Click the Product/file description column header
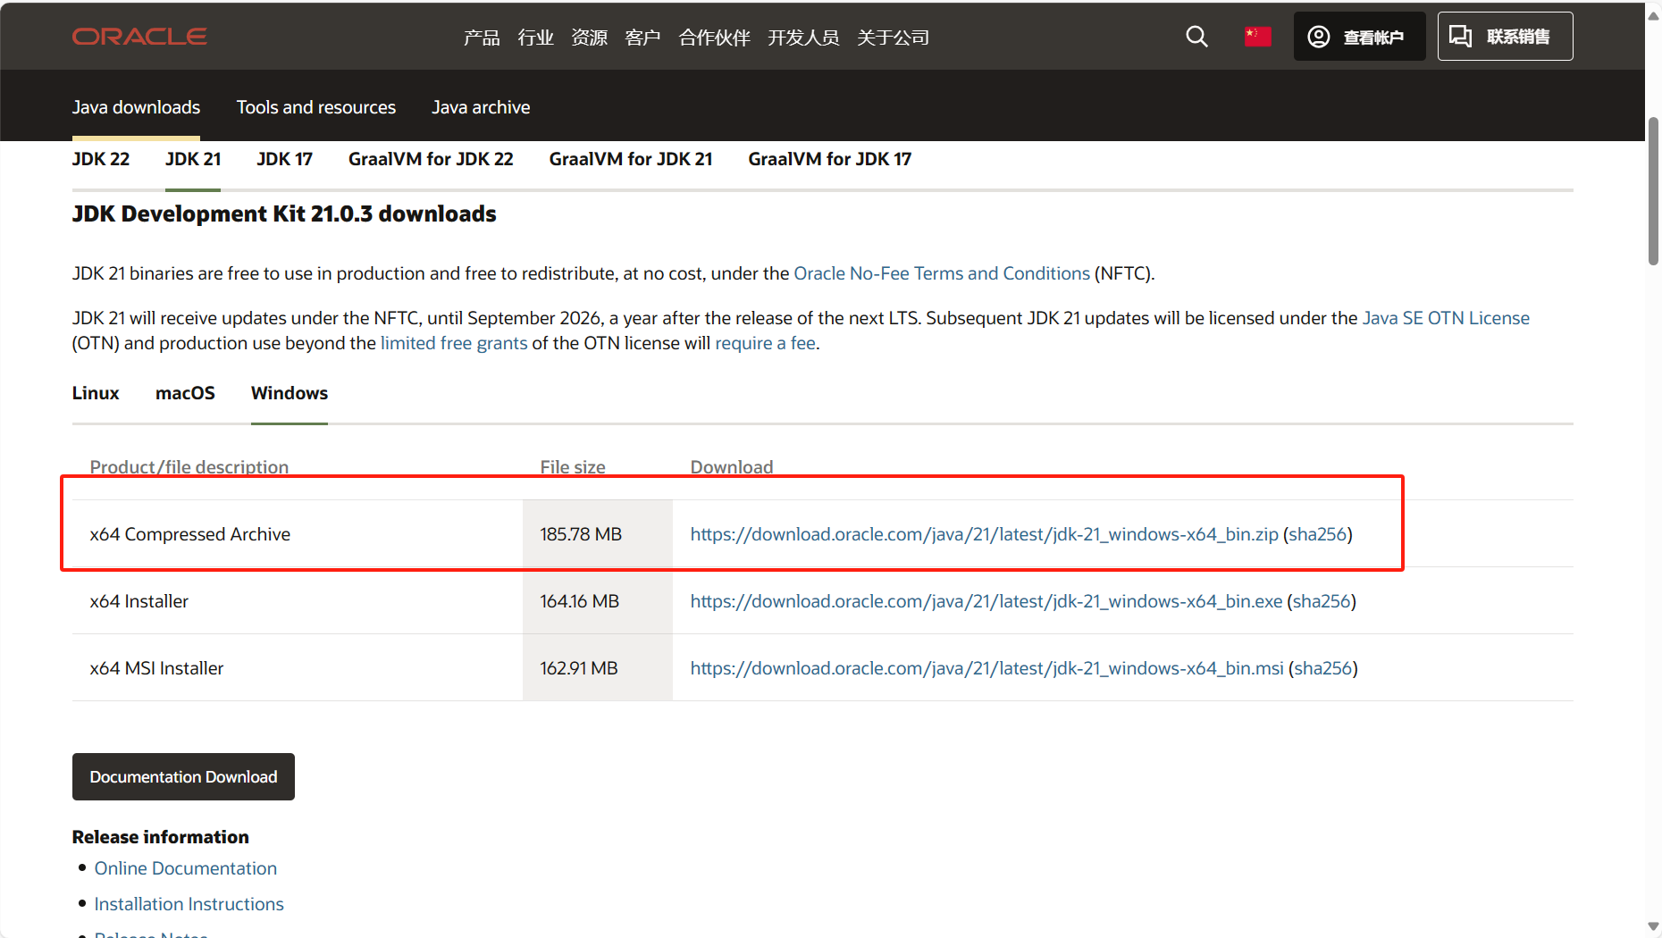1662x938 pixels. [189, 467]
